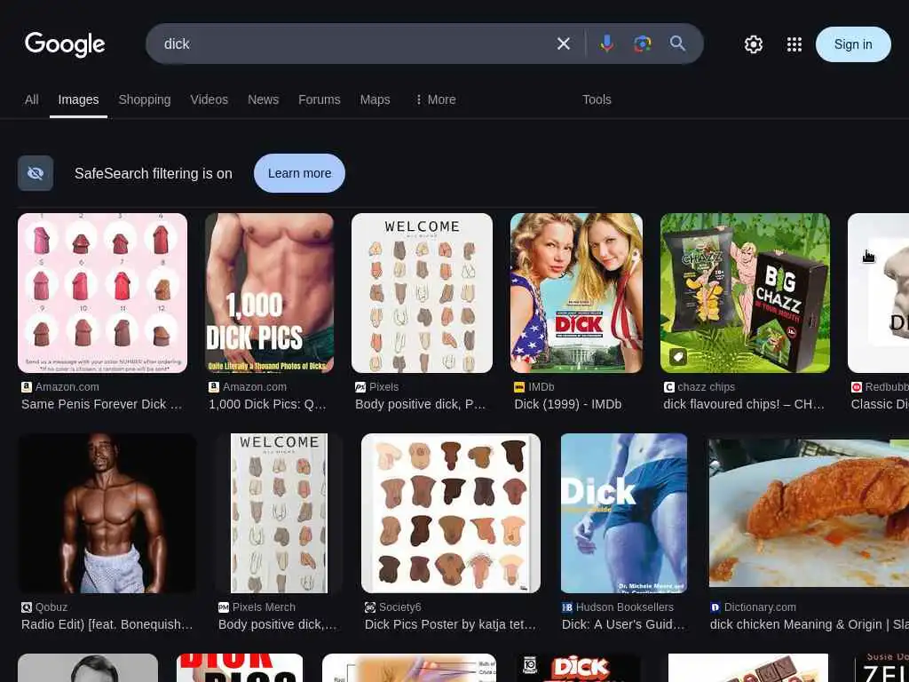Click the 'SafeSearch filtering is on' text
This screenshot has width=909, height=682.
[x=153, y=173]
